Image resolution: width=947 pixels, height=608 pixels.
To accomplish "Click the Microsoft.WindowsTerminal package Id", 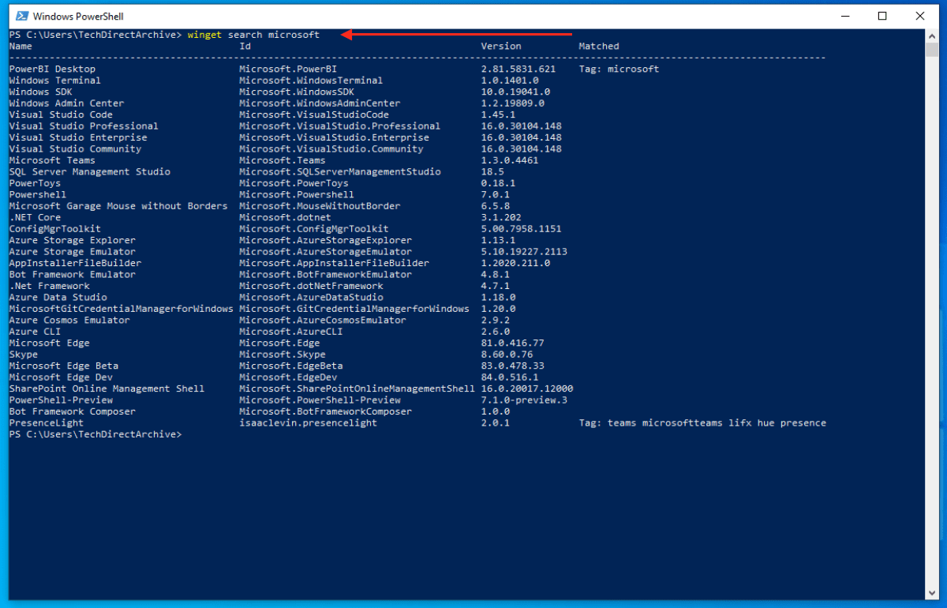I will tap(311, 81).
